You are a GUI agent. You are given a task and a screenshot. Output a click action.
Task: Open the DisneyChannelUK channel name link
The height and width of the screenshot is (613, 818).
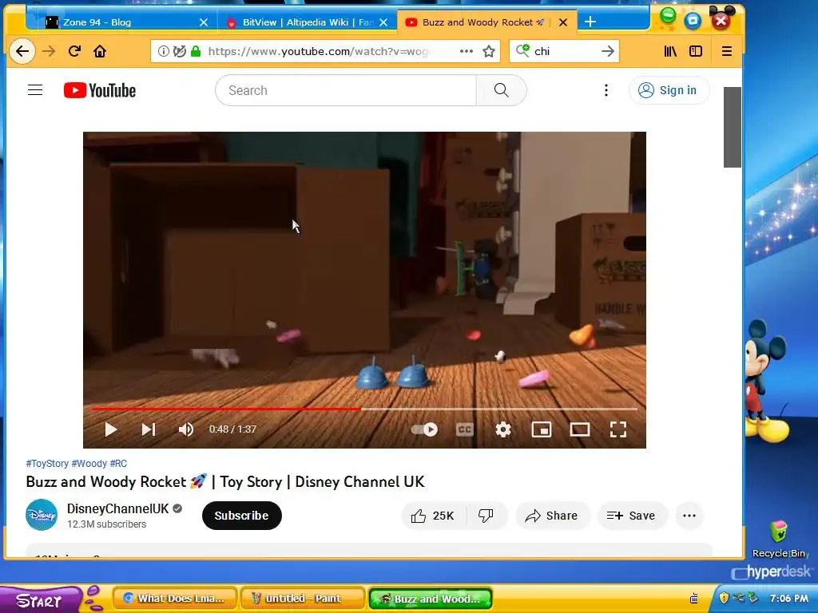[118, 508]
